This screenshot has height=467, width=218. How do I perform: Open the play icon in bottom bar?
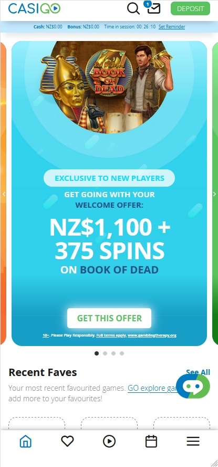[109, 441]
